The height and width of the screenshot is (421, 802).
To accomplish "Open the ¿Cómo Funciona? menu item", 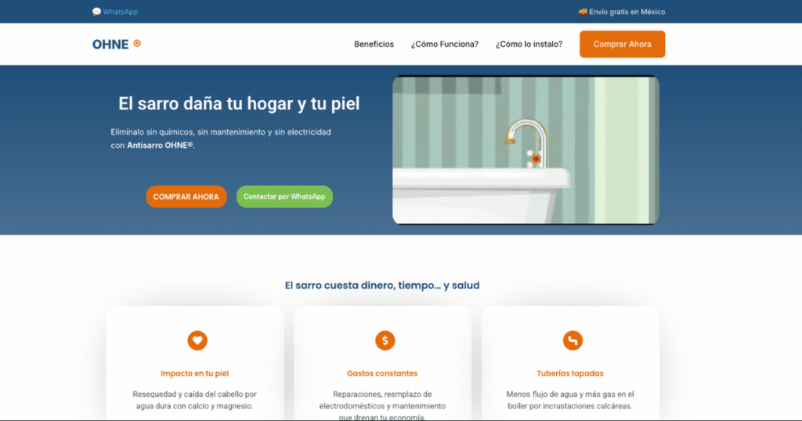I will click(445, 44).
